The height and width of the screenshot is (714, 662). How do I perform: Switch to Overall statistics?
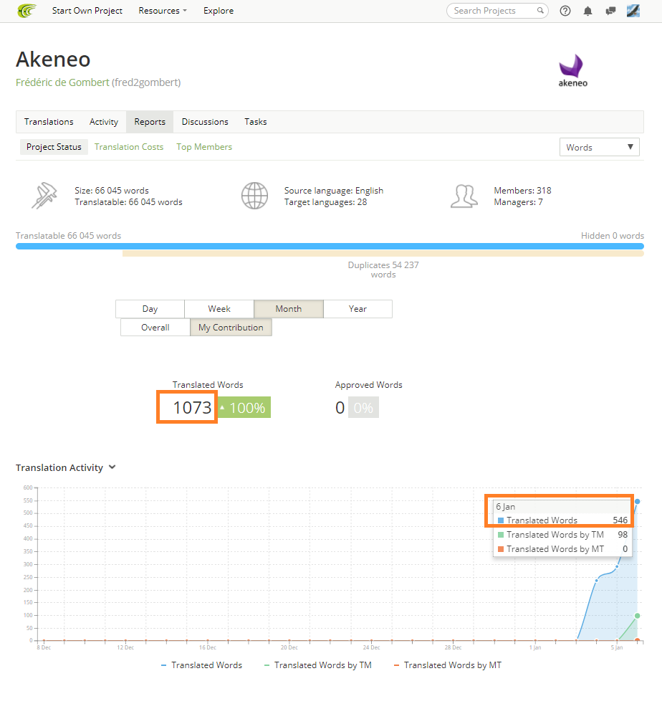[155, 328]
